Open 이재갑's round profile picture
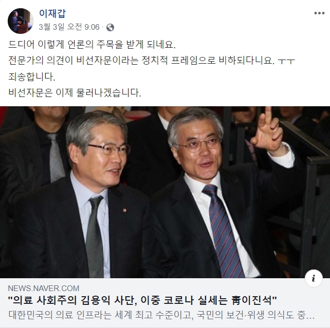Viewport: 330px width, 328px height. 21,21
